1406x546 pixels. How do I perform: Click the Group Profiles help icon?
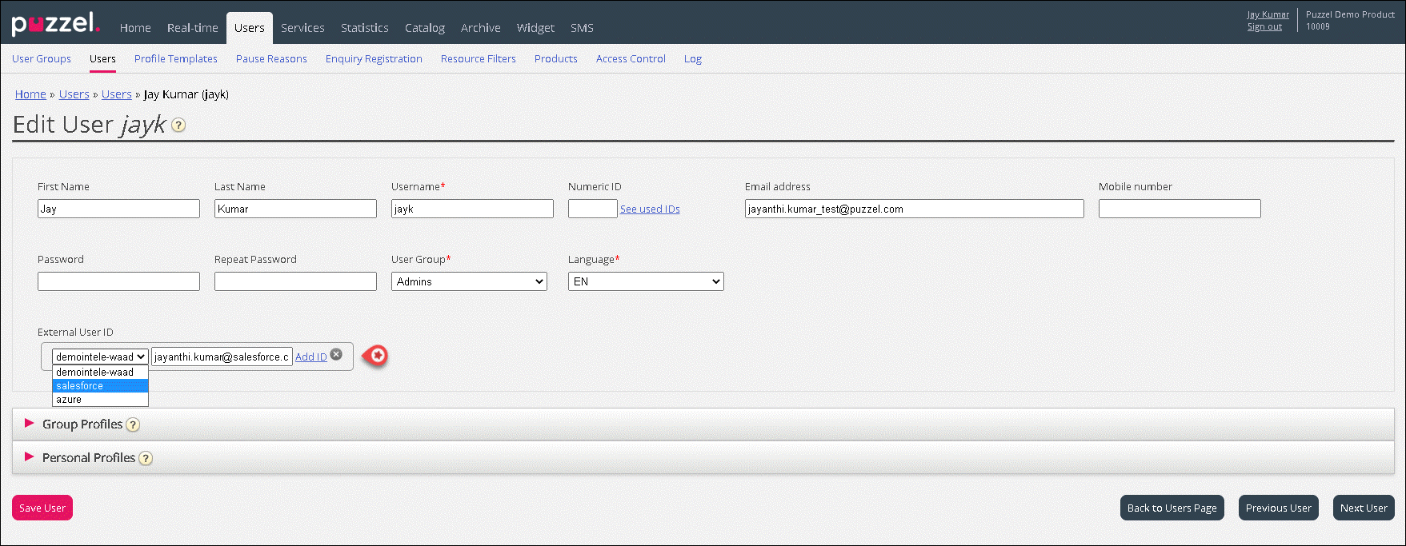[x=133, y=425]
